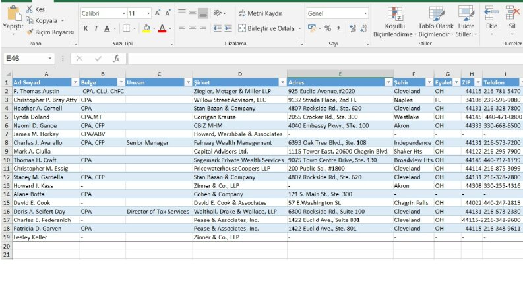Click Sil delete cells button
Image resolution: width=523 pixels, height=294 pixels.
(512, 20)
